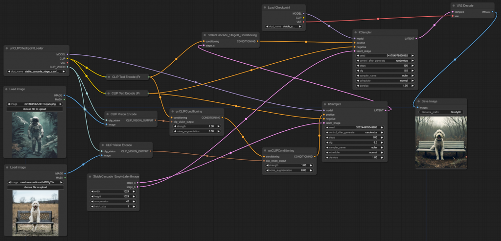
Task: Collapse the Load Checkpoint node title dot
Action: [x=265, y=7]
